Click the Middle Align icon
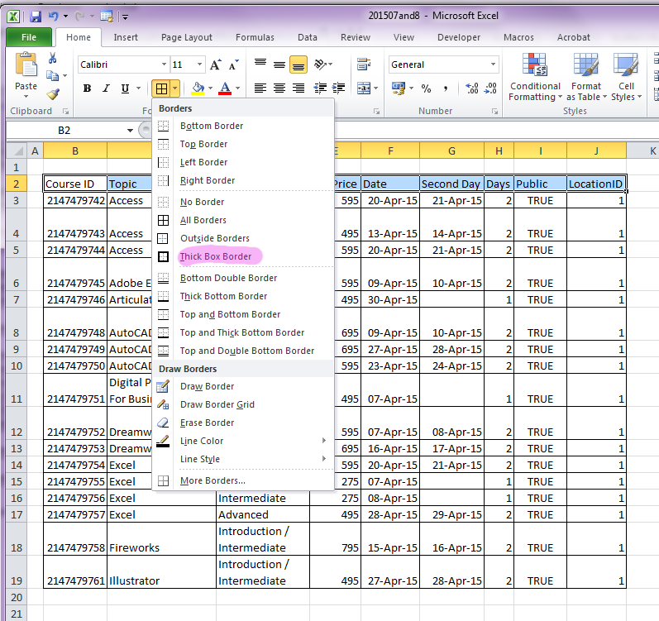The height and width of the screenshot is (621, 659). (279, 64)
